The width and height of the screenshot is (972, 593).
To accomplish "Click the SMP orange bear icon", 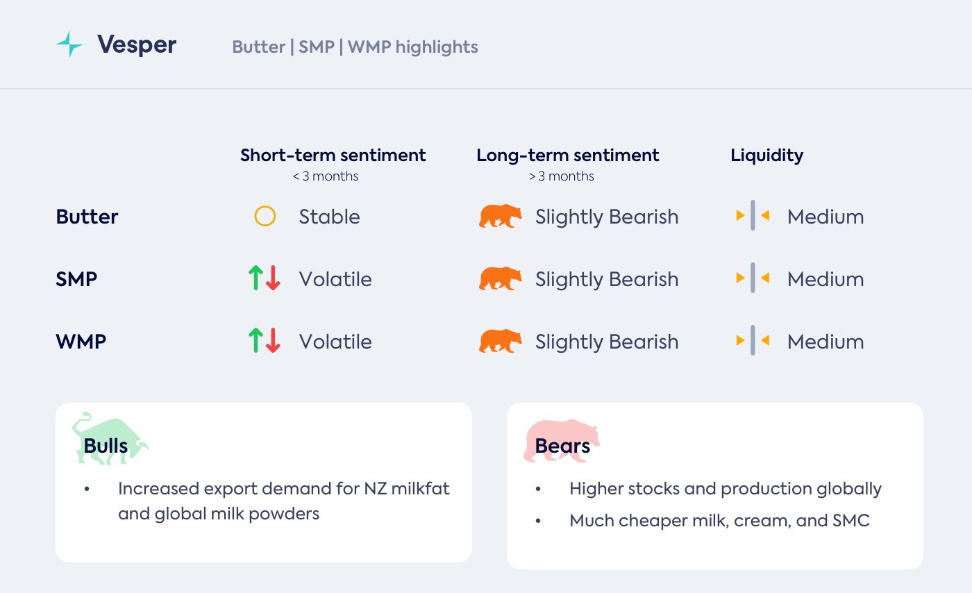I will click(x=500, y=279).
